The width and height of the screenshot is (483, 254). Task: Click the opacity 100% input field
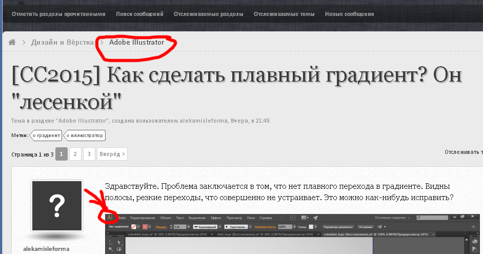point(285,227)
